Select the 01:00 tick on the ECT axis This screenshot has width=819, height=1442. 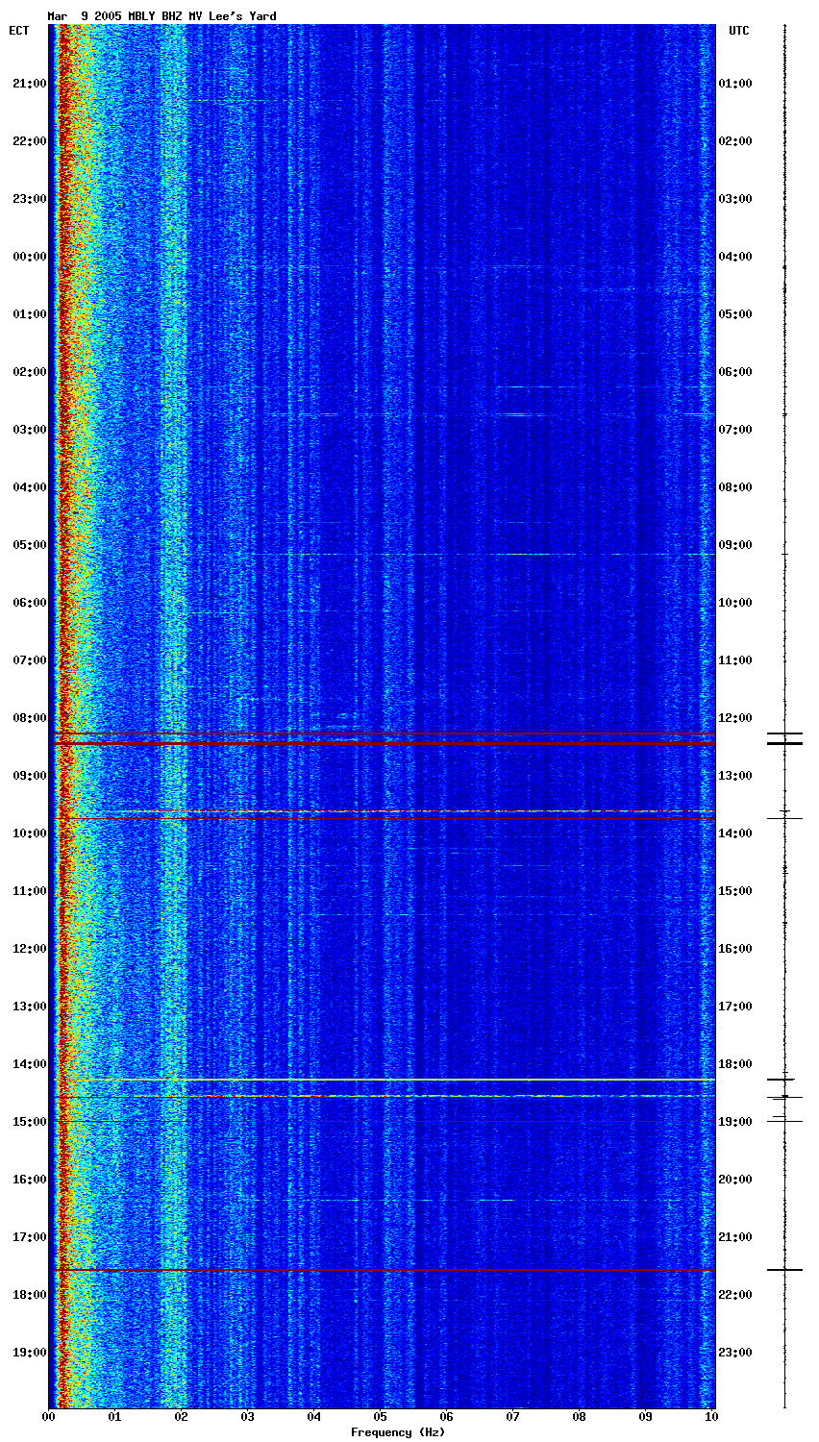tap(29, 314)
